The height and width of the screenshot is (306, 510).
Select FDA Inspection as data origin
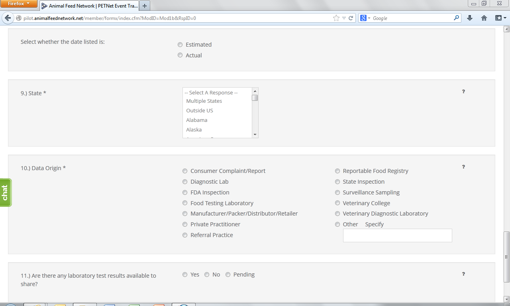185,192
